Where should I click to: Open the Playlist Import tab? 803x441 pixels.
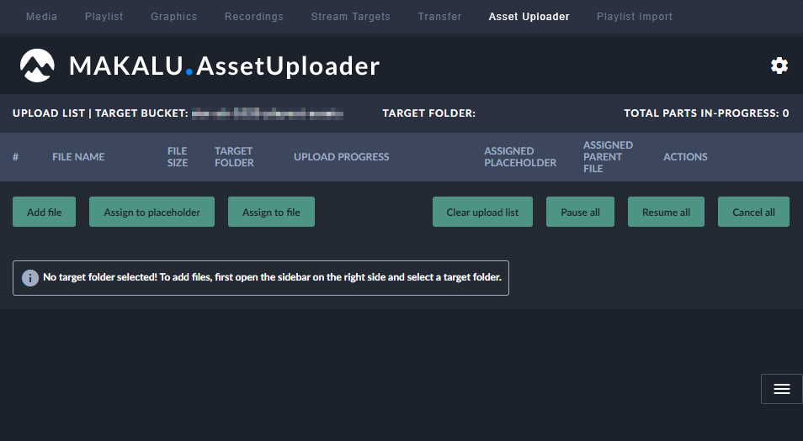pyautogui.click(x=635, y=16)
